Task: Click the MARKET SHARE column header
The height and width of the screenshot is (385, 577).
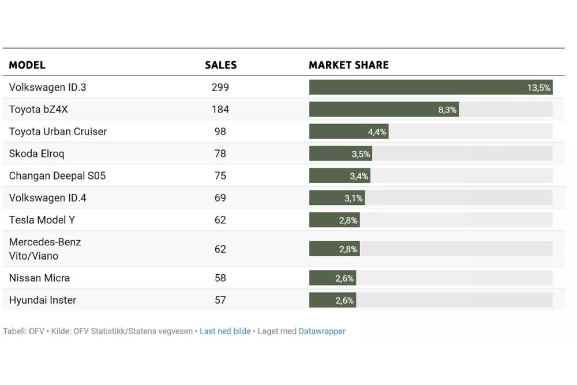Action: pos(349,65)
